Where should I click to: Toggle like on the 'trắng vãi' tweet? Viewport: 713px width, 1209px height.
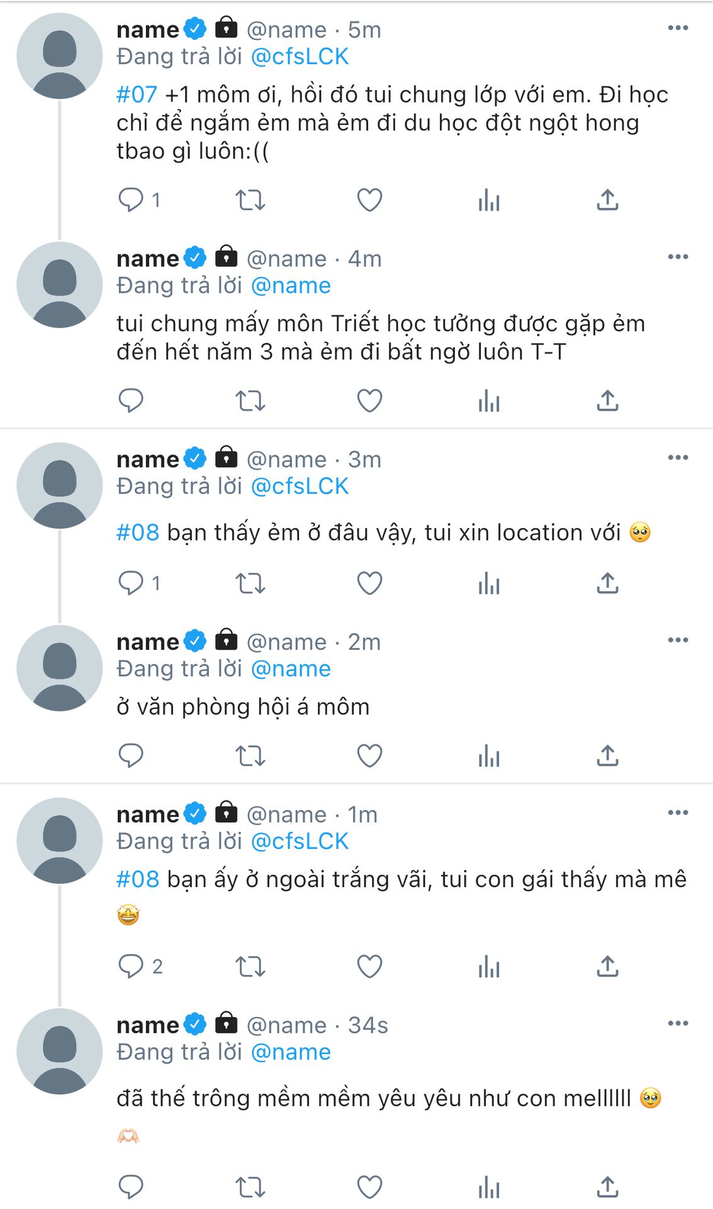click(x=369, y=966)
